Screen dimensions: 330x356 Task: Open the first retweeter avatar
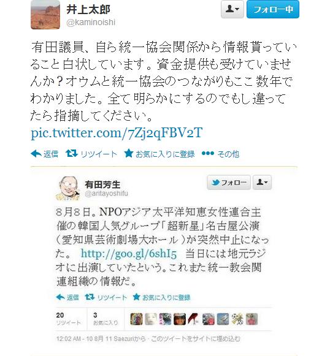pyautogui.click(x=137, y=319)
